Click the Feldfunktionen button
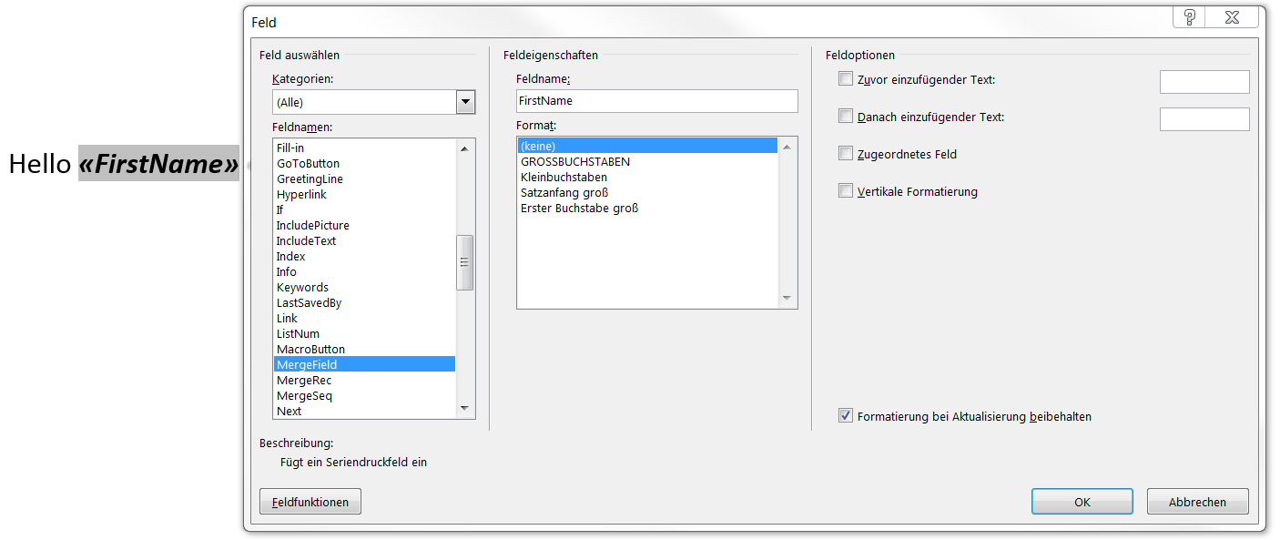 [x=310, y=502]
